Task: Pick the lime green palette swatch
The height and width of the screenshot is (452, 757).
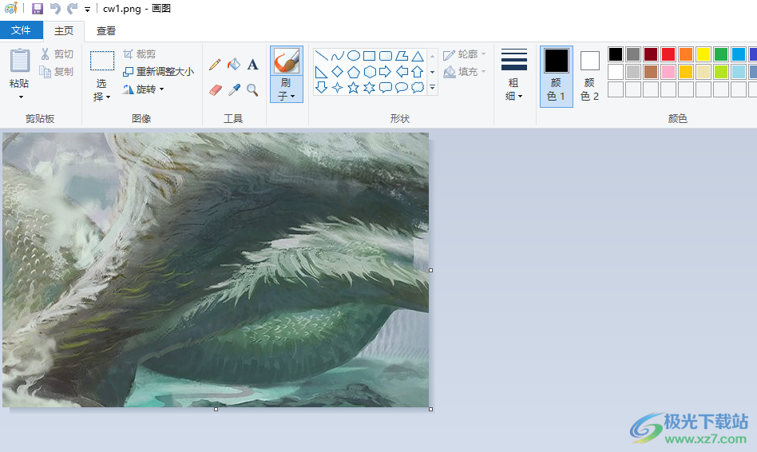Action: [x=721, y=71]
